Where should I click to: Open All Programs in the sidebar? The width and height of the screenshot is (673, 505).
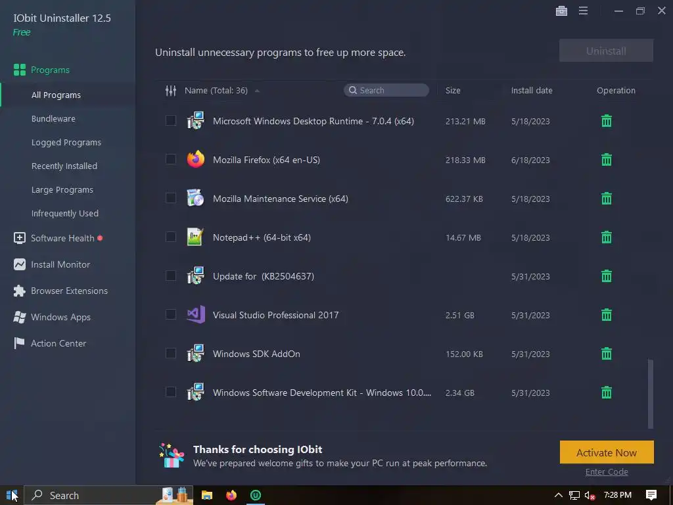point(56,95)
